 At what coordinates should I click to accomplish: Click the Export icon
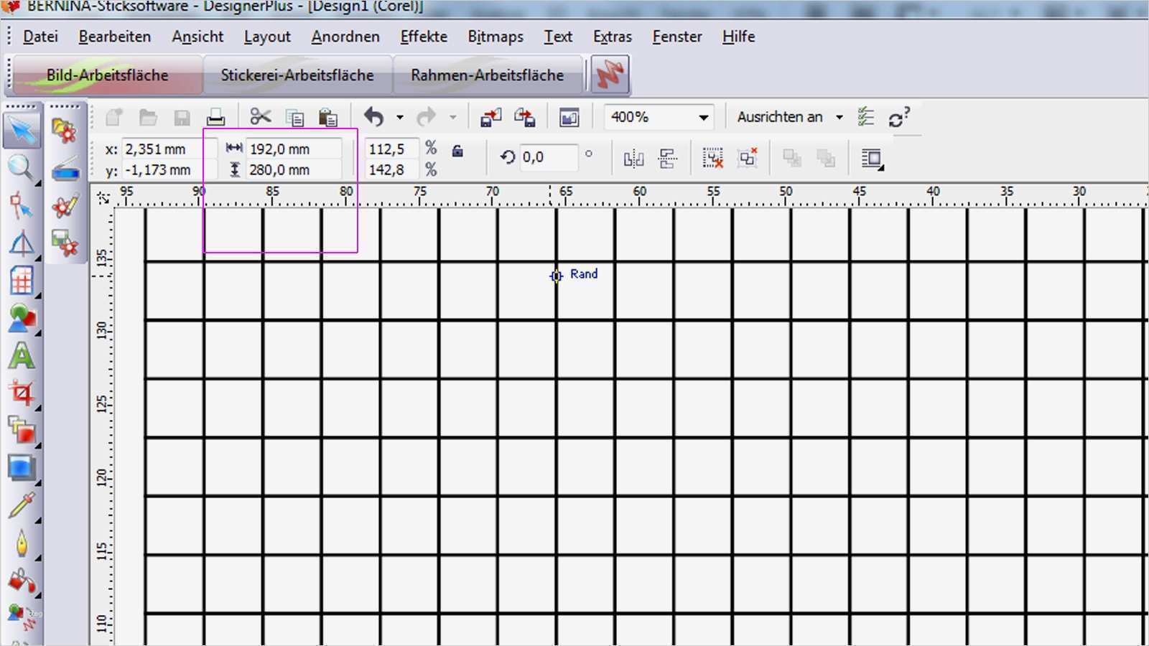(x=525, y=117)
